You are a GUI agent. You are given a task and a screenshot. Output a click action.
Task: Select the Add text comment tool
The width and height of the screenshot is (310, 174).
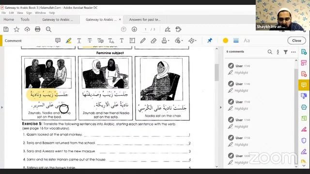[x=122, y=41]
